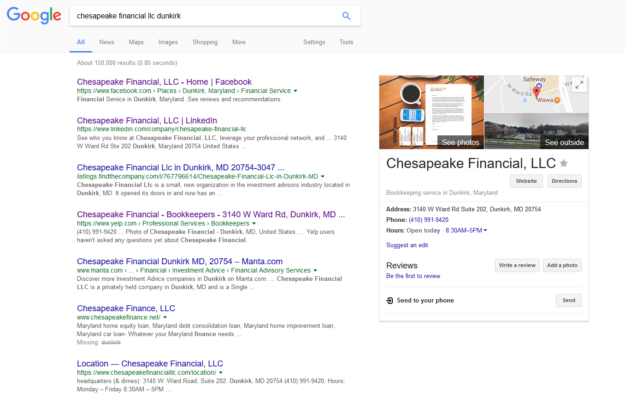Open the See outside street view thumbnail
This screenshot has width=625, height=401.
click(x=537, y=131)
